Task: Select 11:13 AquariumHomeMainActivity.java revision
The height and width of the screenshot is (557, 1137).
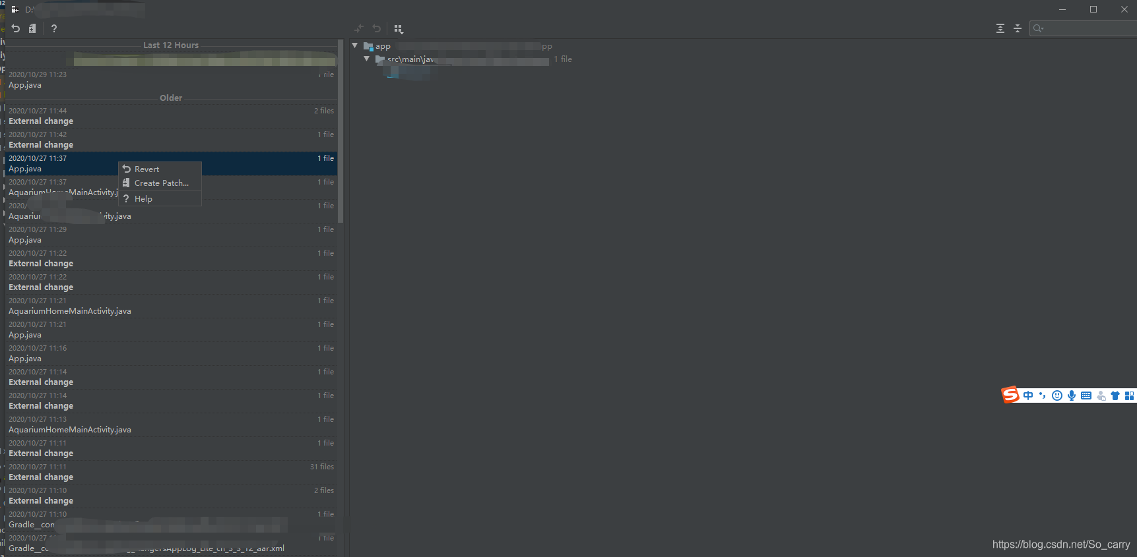Action: click(x=171, y=425)
